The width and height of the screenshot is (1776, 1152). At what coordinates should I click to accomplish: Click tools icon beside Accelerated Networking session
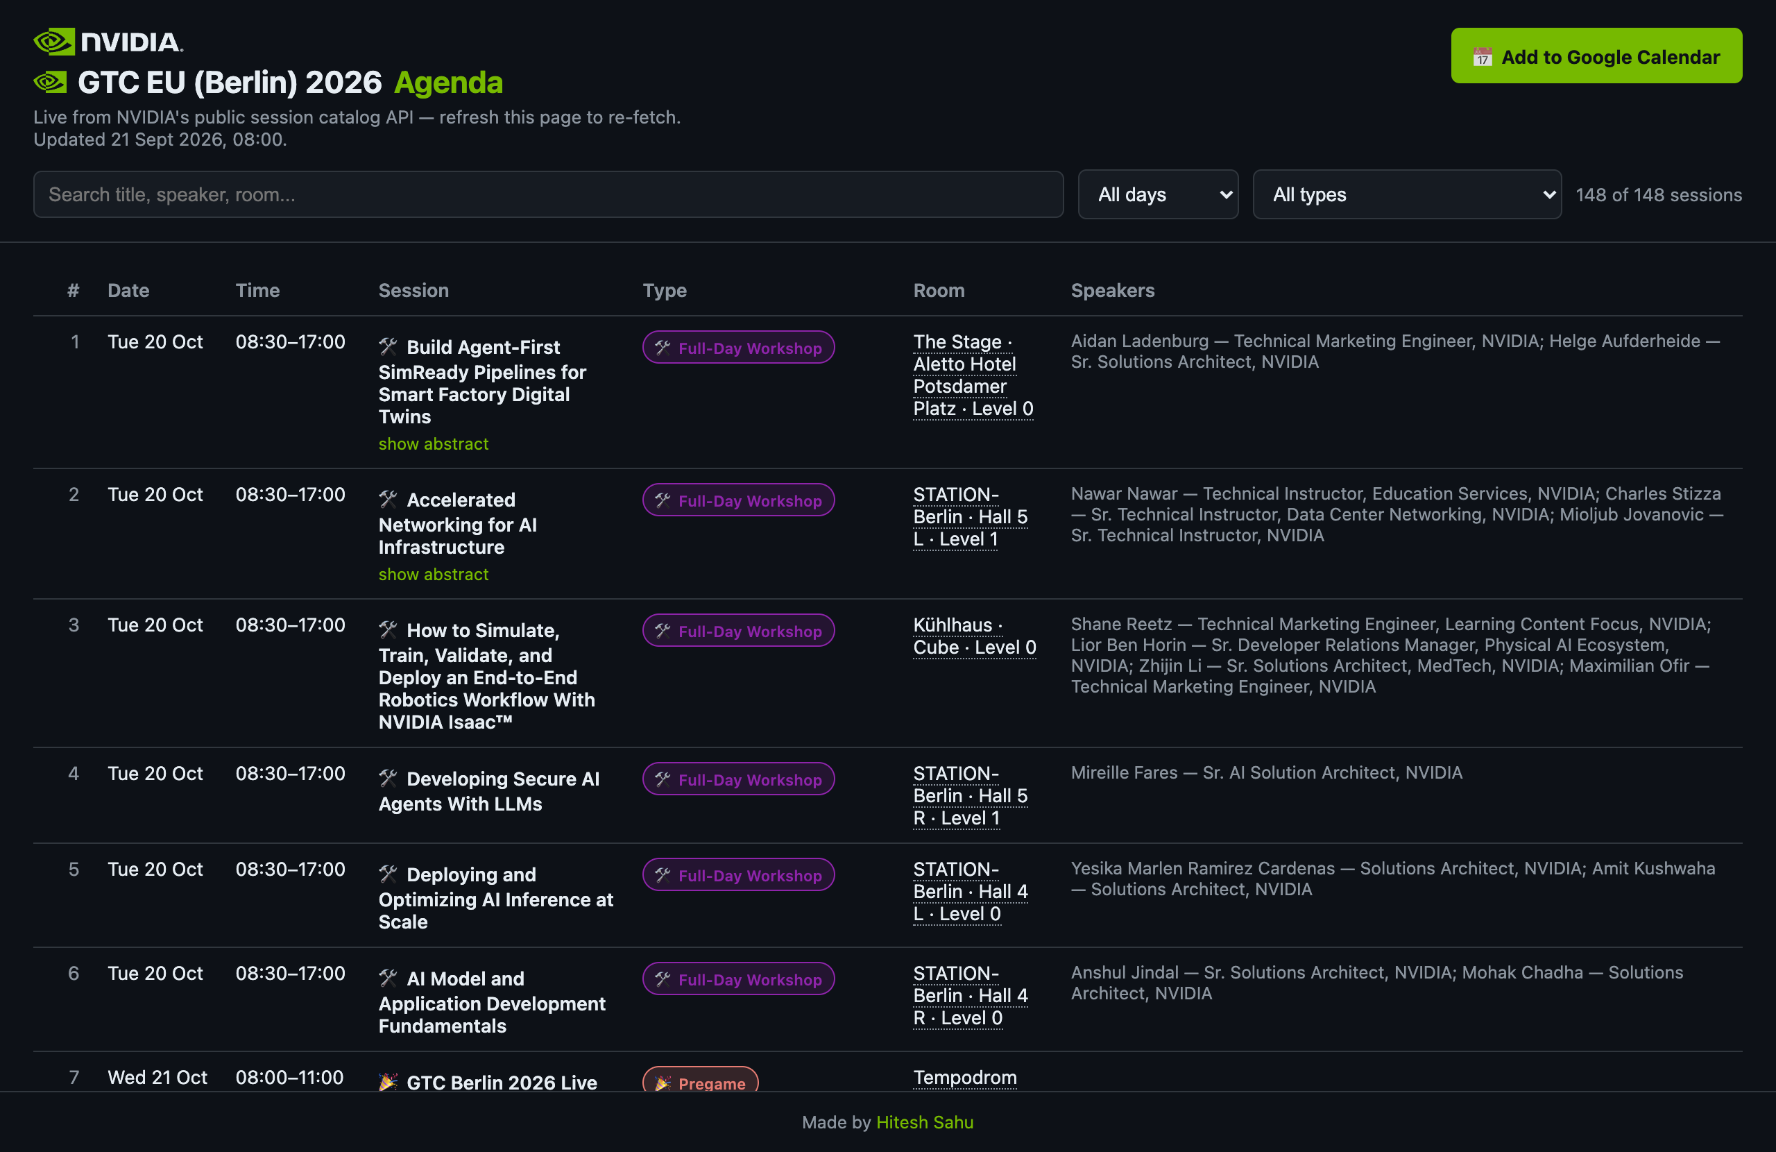[388, 499]
